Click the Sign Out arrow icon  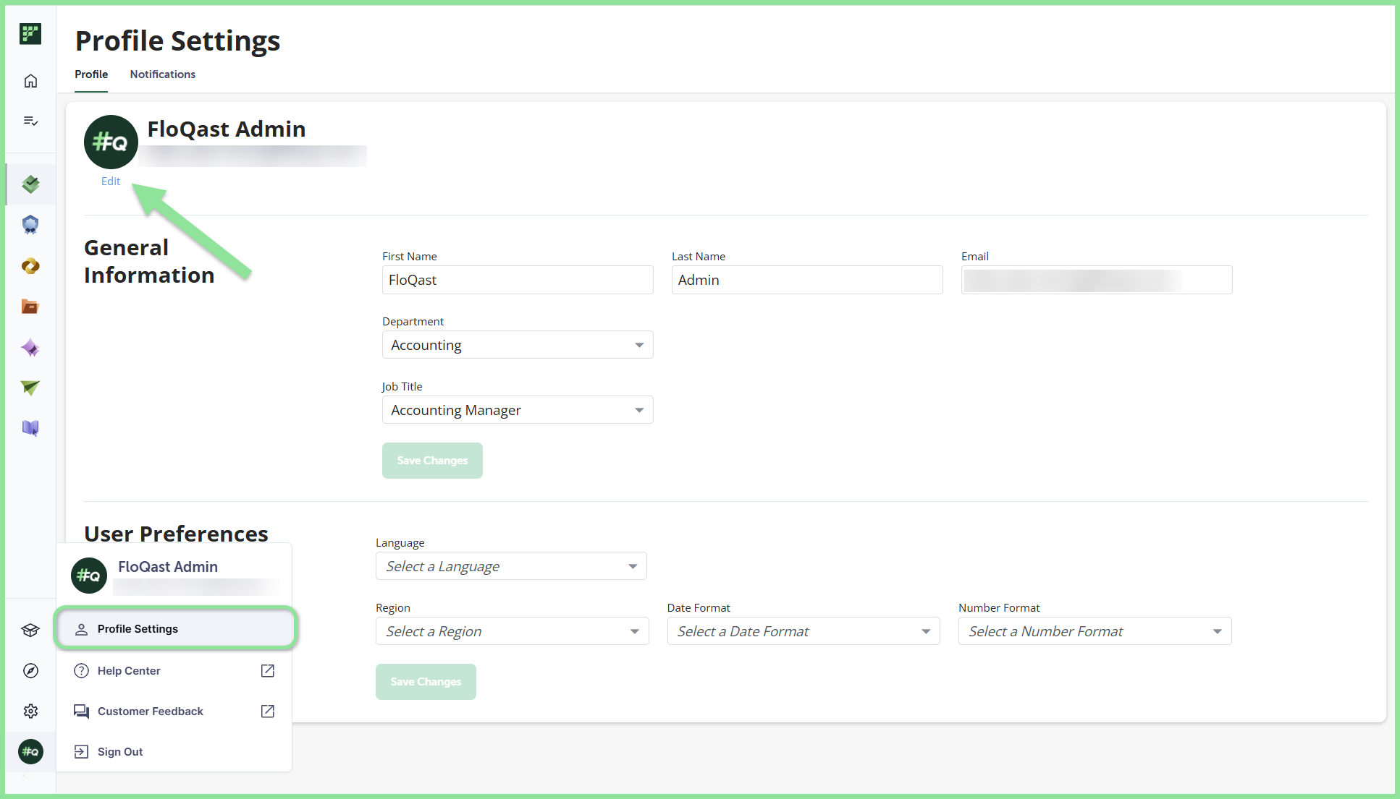tap(82, 752)
